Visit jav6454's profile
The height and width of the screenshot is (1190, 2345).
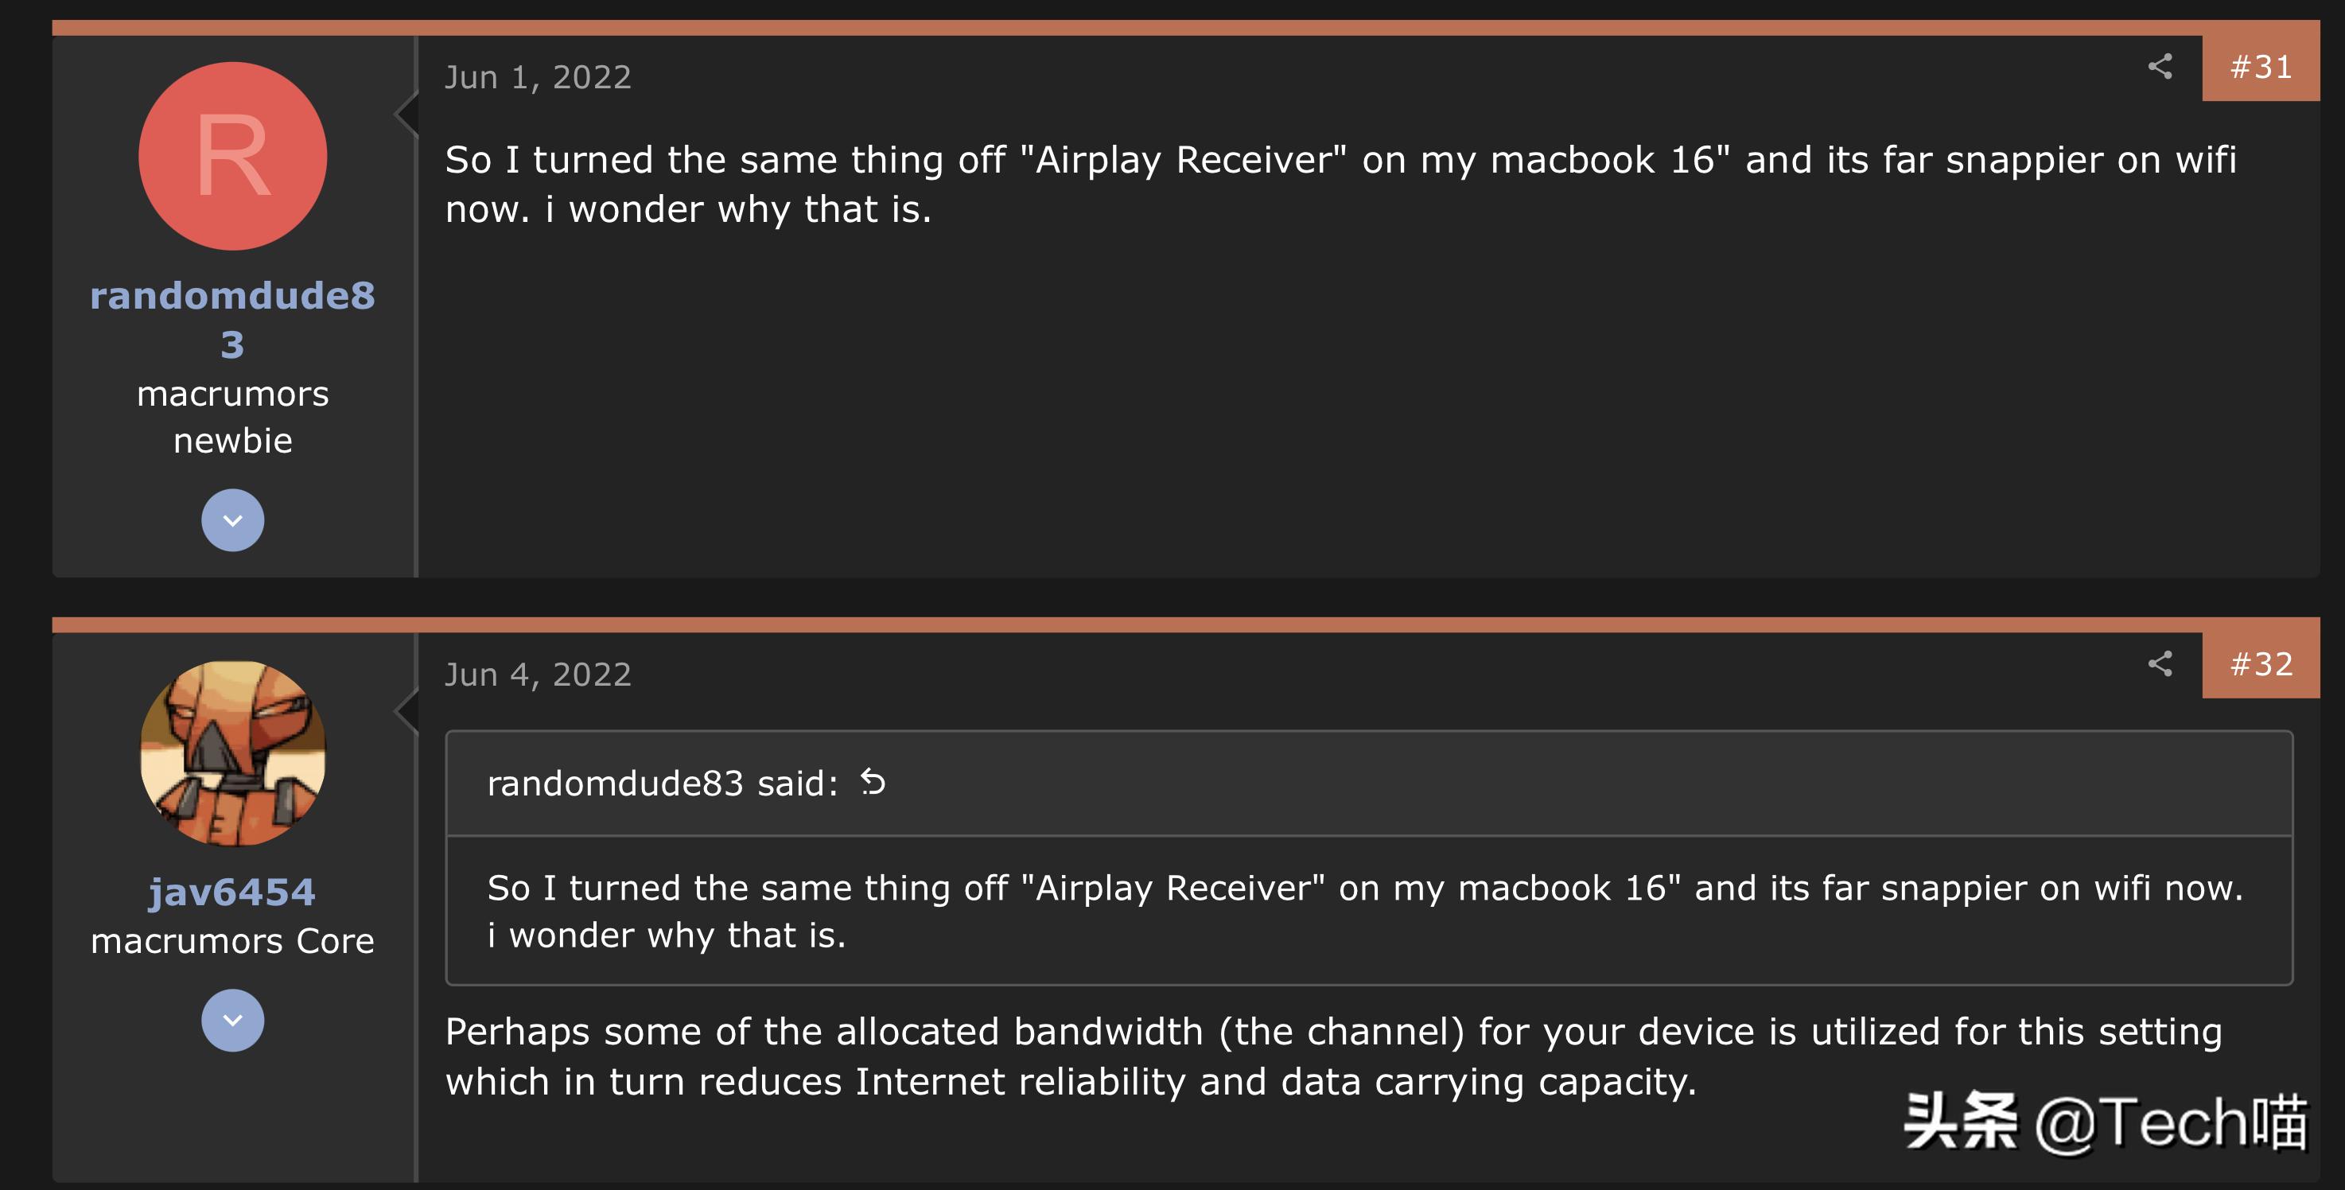[x=232, y=892]
